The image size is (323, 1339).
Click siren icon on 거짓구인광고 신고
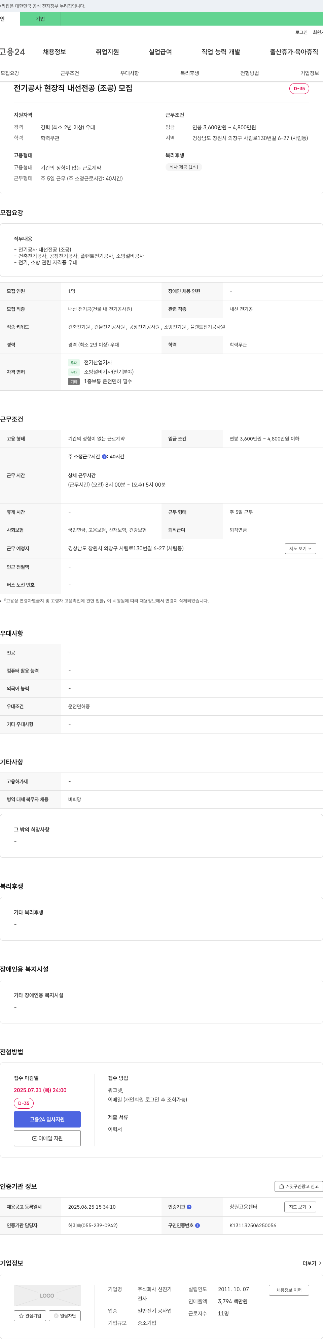pos(282,1186)
